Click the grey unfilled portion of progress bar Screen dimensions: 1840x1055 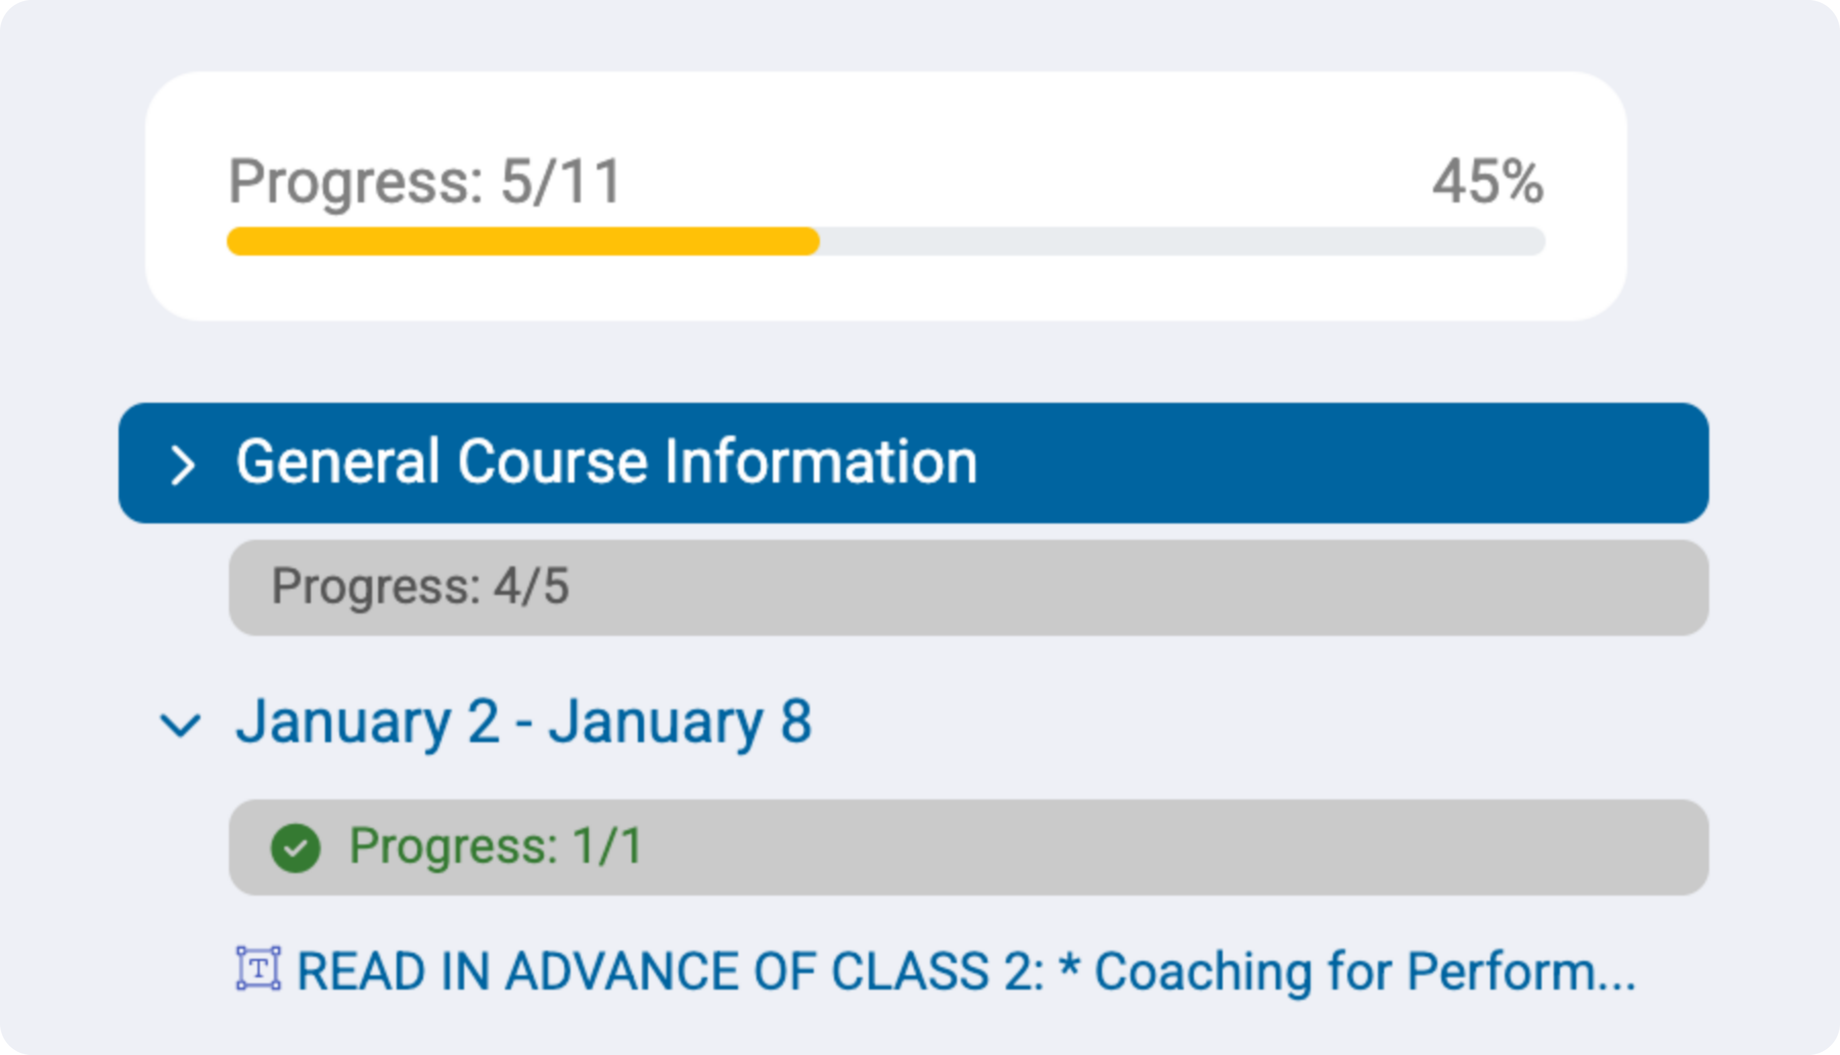pos(1182,241)
